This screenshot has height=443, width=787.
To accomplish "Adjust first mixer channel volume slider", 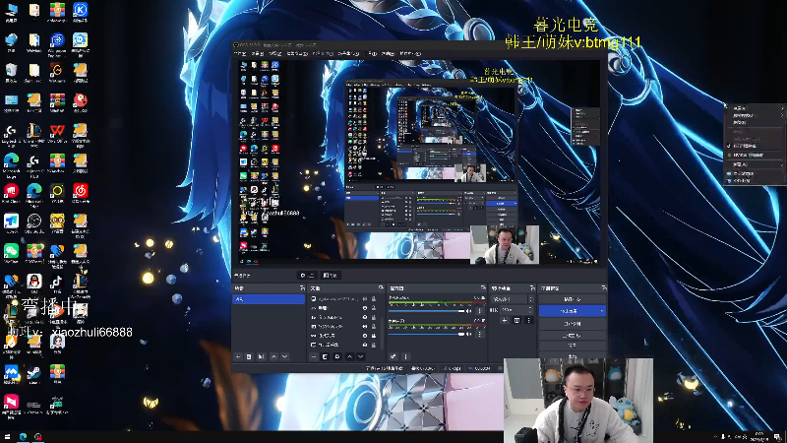I will click(x=427, y=311).
